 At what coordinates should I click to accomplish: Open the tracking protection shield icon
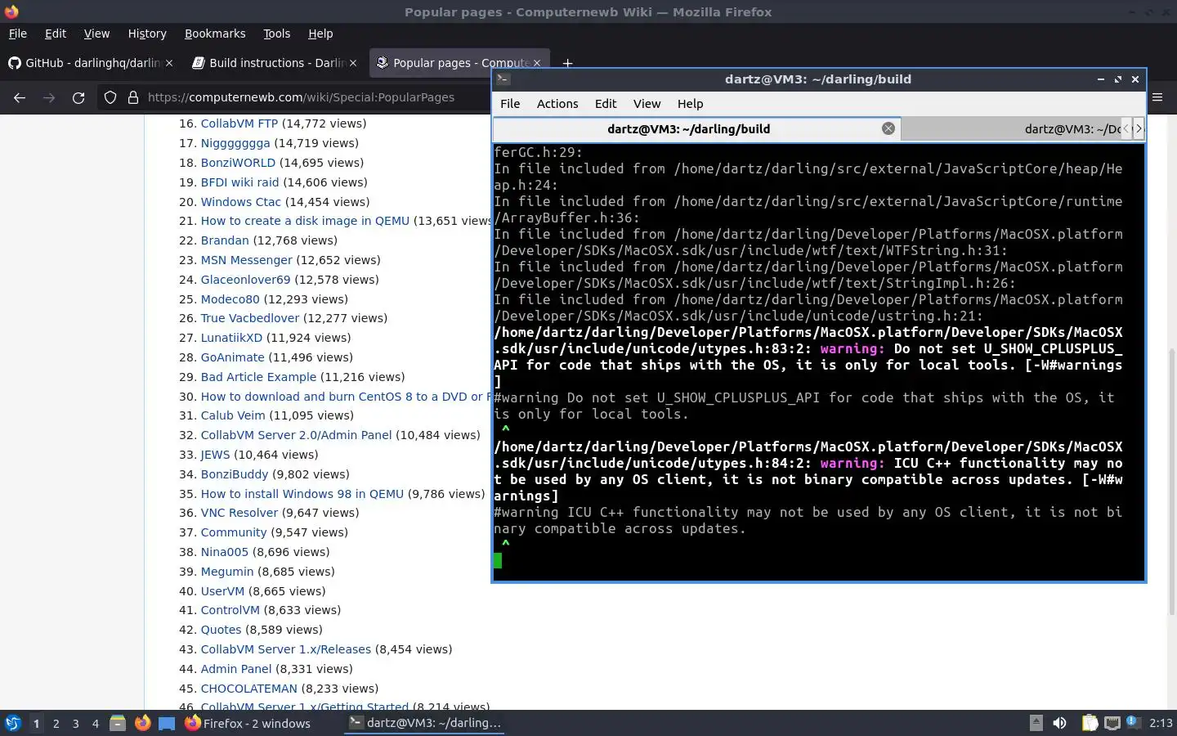click(x=110, y=97)
